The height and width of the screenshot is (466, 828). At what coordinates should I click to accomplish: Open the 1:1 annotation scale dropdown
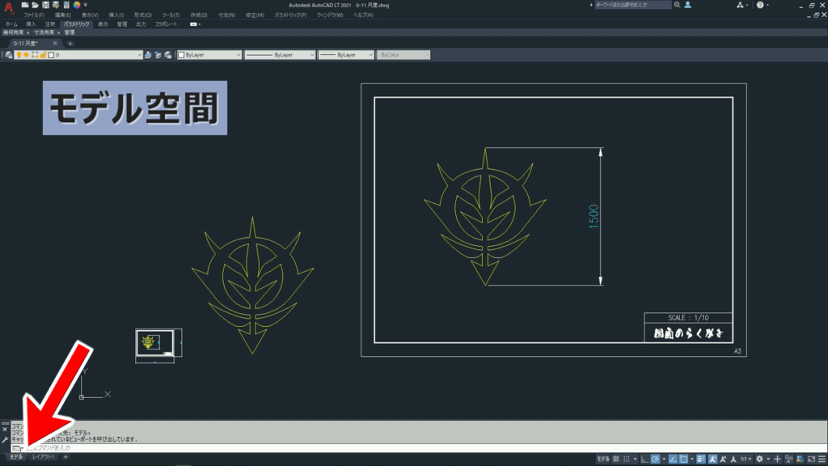[x=746, y=460]
